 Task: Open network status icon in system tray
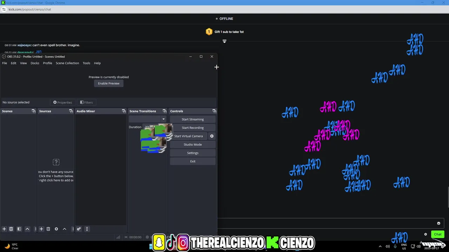(x=413, y=246)
